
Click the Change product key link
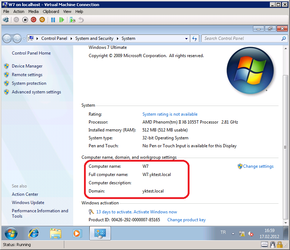pos(186,220)
